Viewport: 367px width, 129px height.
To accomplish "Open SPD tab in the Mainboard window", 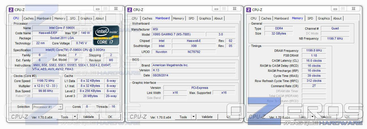I will coord(191,18).
